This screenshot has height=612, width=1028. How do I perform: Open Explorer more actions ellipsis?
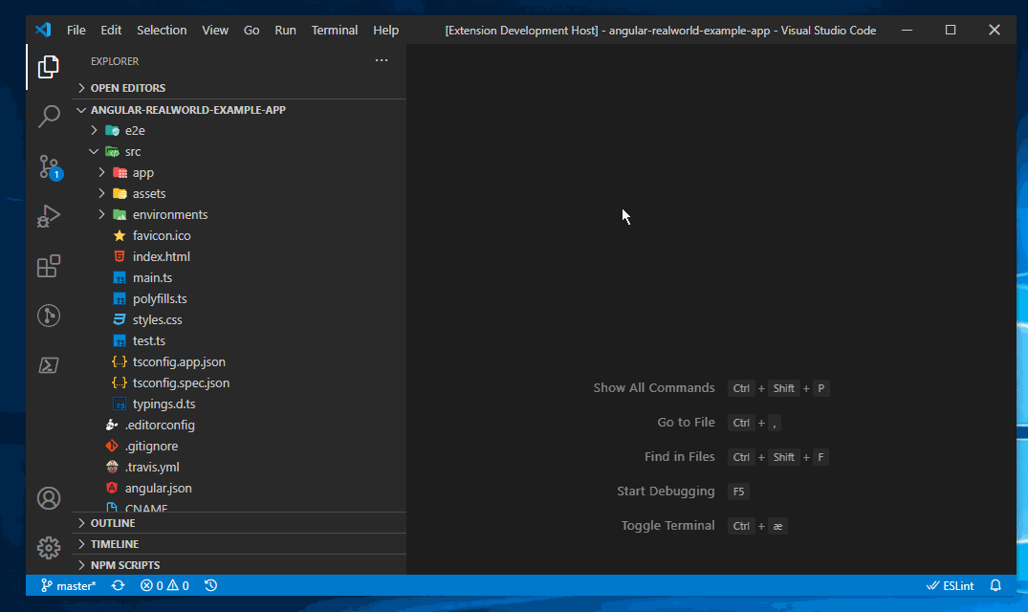[382, 60]
